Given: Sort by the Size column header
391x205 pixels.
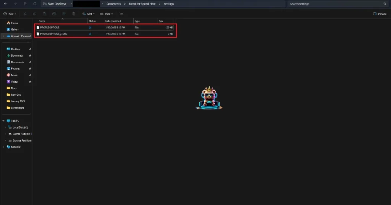Looking at the screenshot, I should (x=162, y=21).
